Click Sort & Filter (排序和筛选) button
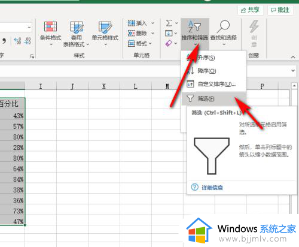The image size is (299, 247). point(195,34)
